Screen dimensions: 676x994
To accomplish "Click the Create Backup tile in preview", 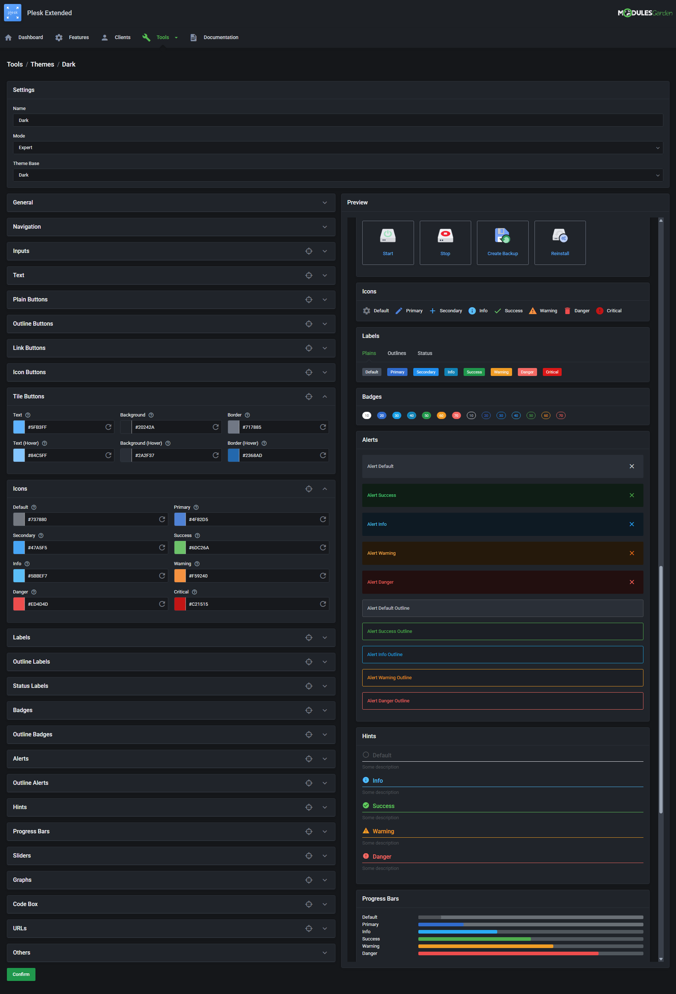I will pyautogui.click(x=503, y=242).
